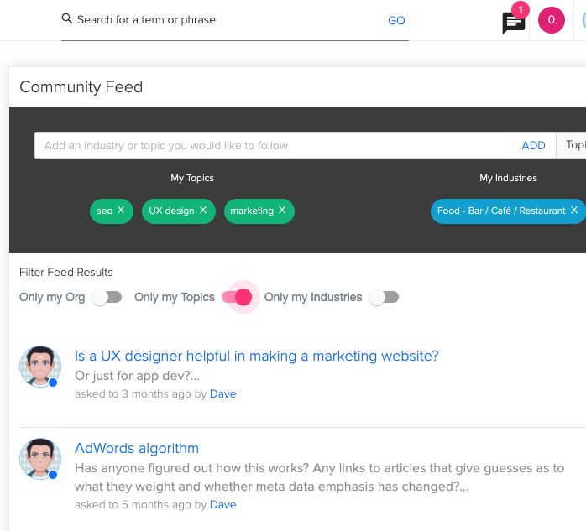Viewport: 586px width, 531px height.
Task: Open the chat messages icon
Action: pyautogui.click(x=513, y=23)
